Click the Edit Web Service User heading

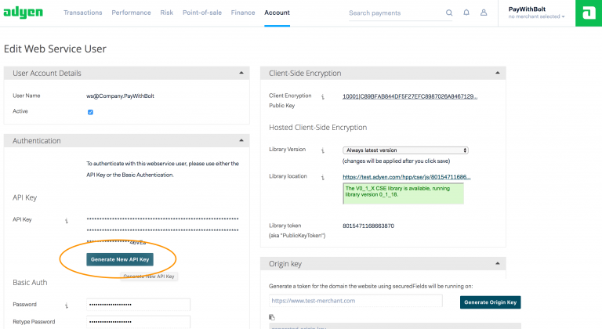pyautogui.click(x=55, y=49)
